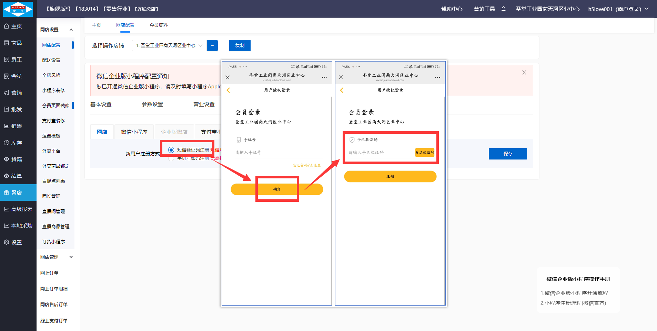Open the 选择操作店铺 store dropdown
The image size is (657, 331).
[x=169, y=46]
